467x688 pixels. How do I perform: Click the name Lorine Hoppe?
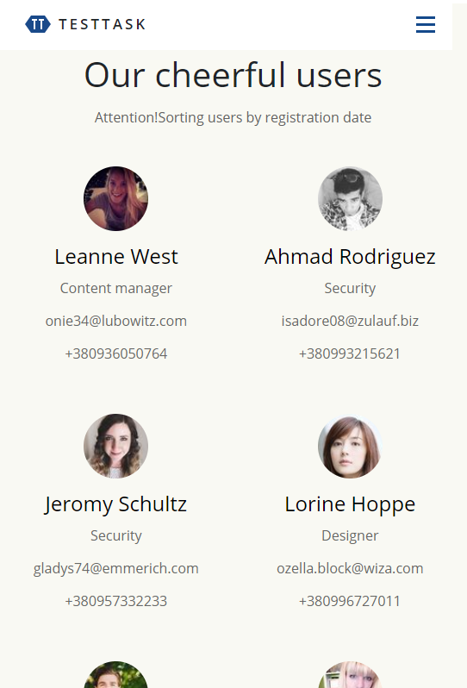350,504
